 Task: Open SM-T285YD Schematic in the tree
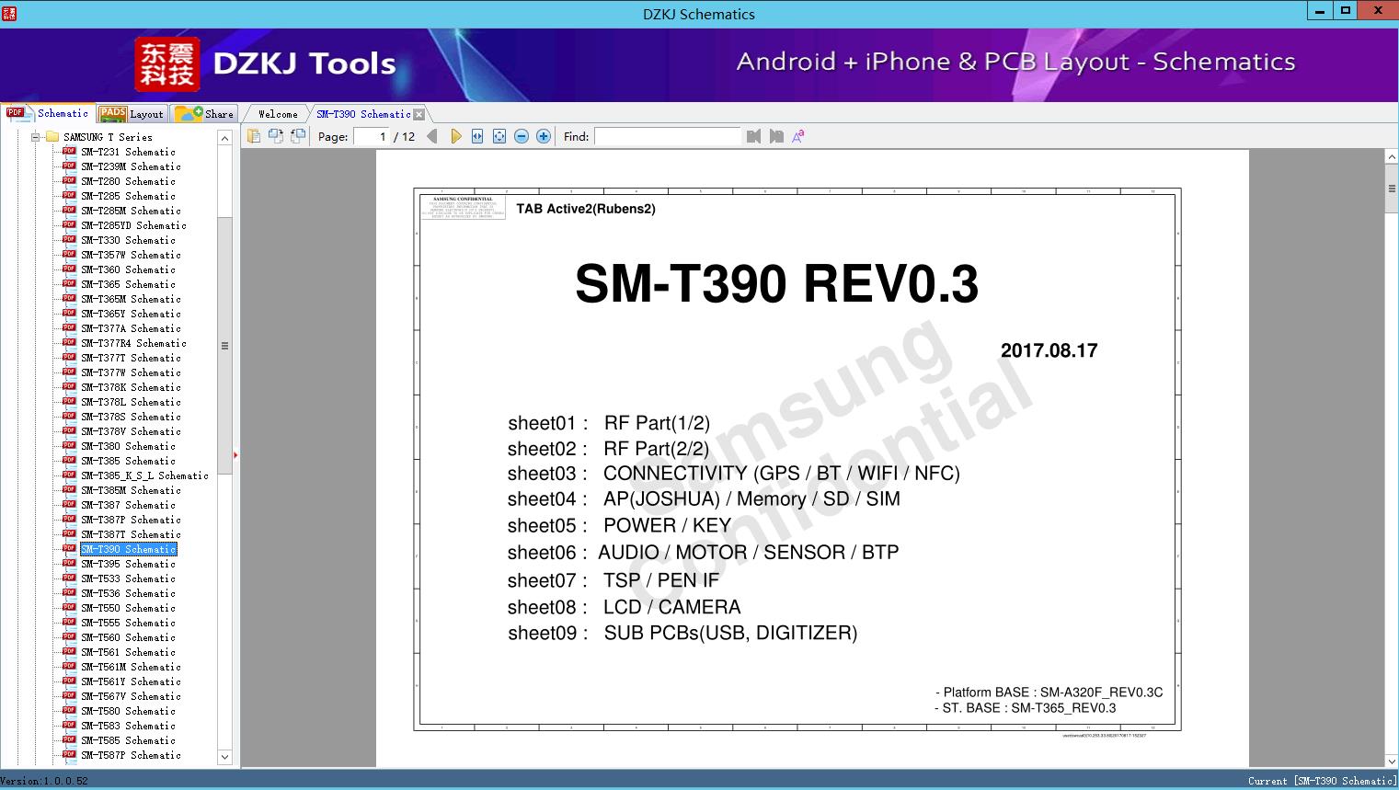coord(133,225)
